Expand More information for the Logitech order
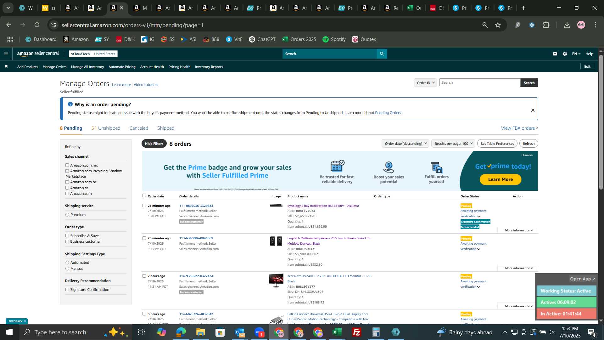 tap(518, 268)
